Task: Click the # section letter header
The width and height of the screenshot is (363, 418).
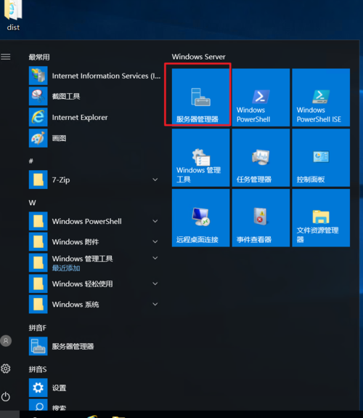Action: (31, 161)
